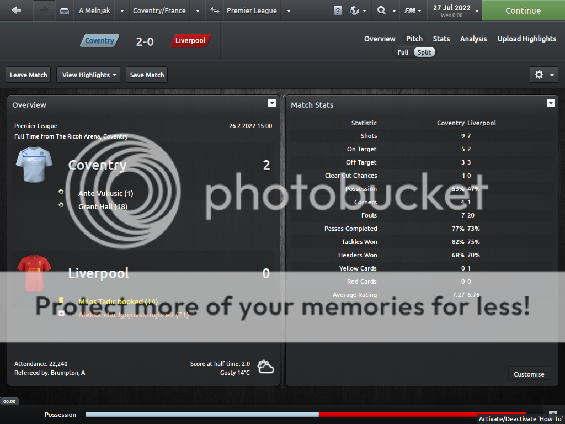Click the weather cloud icon
Image resolution: width=565 pixels, height=424 pixels.
click(x=265, y=367)
